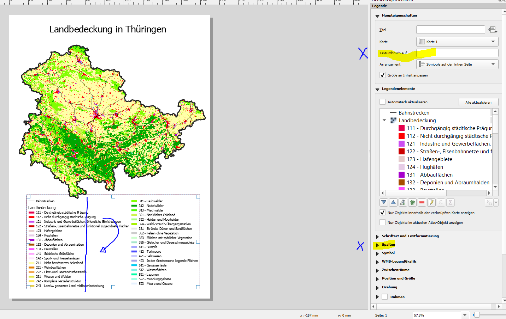Viewport: 506px width, 319px height.
Task: Expand the Spalten section
Action: click(377, 245)
